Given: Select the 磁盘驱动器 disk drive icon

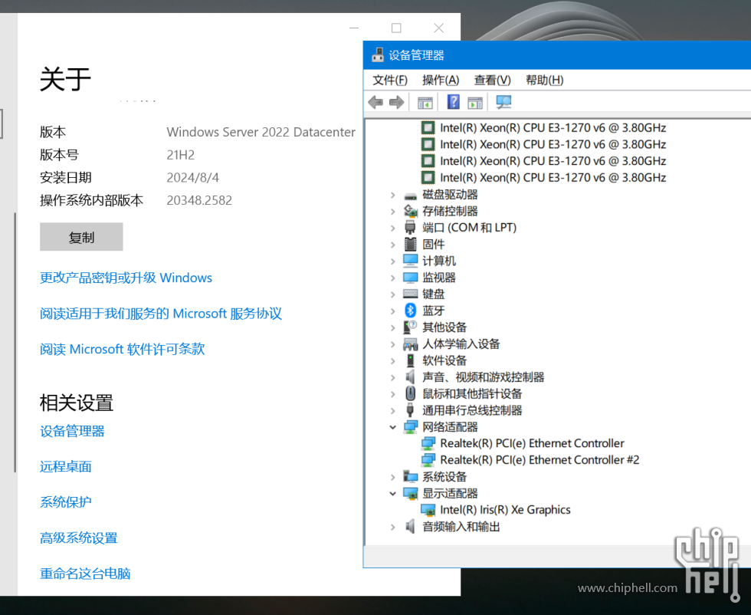Looking at the screenshot, I should tap(411, 196).
